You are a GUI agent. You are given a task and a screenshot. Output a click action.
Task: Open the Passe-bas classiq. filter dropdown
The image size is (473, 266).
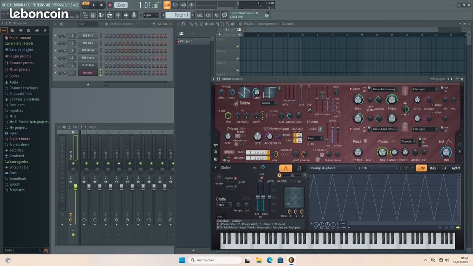click(385, 89)
